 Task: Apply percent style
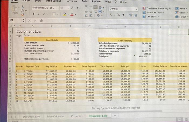118,15
